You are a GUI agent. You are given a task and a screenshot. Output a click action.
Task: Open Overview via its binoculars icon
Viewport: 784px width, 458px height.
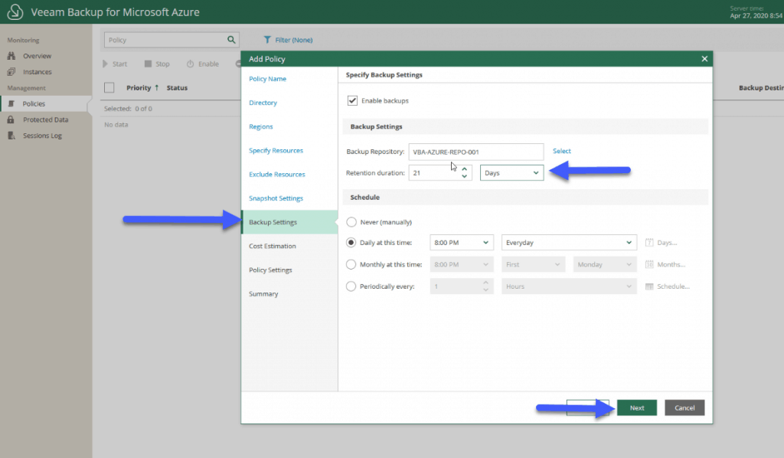tap(11, 56)
